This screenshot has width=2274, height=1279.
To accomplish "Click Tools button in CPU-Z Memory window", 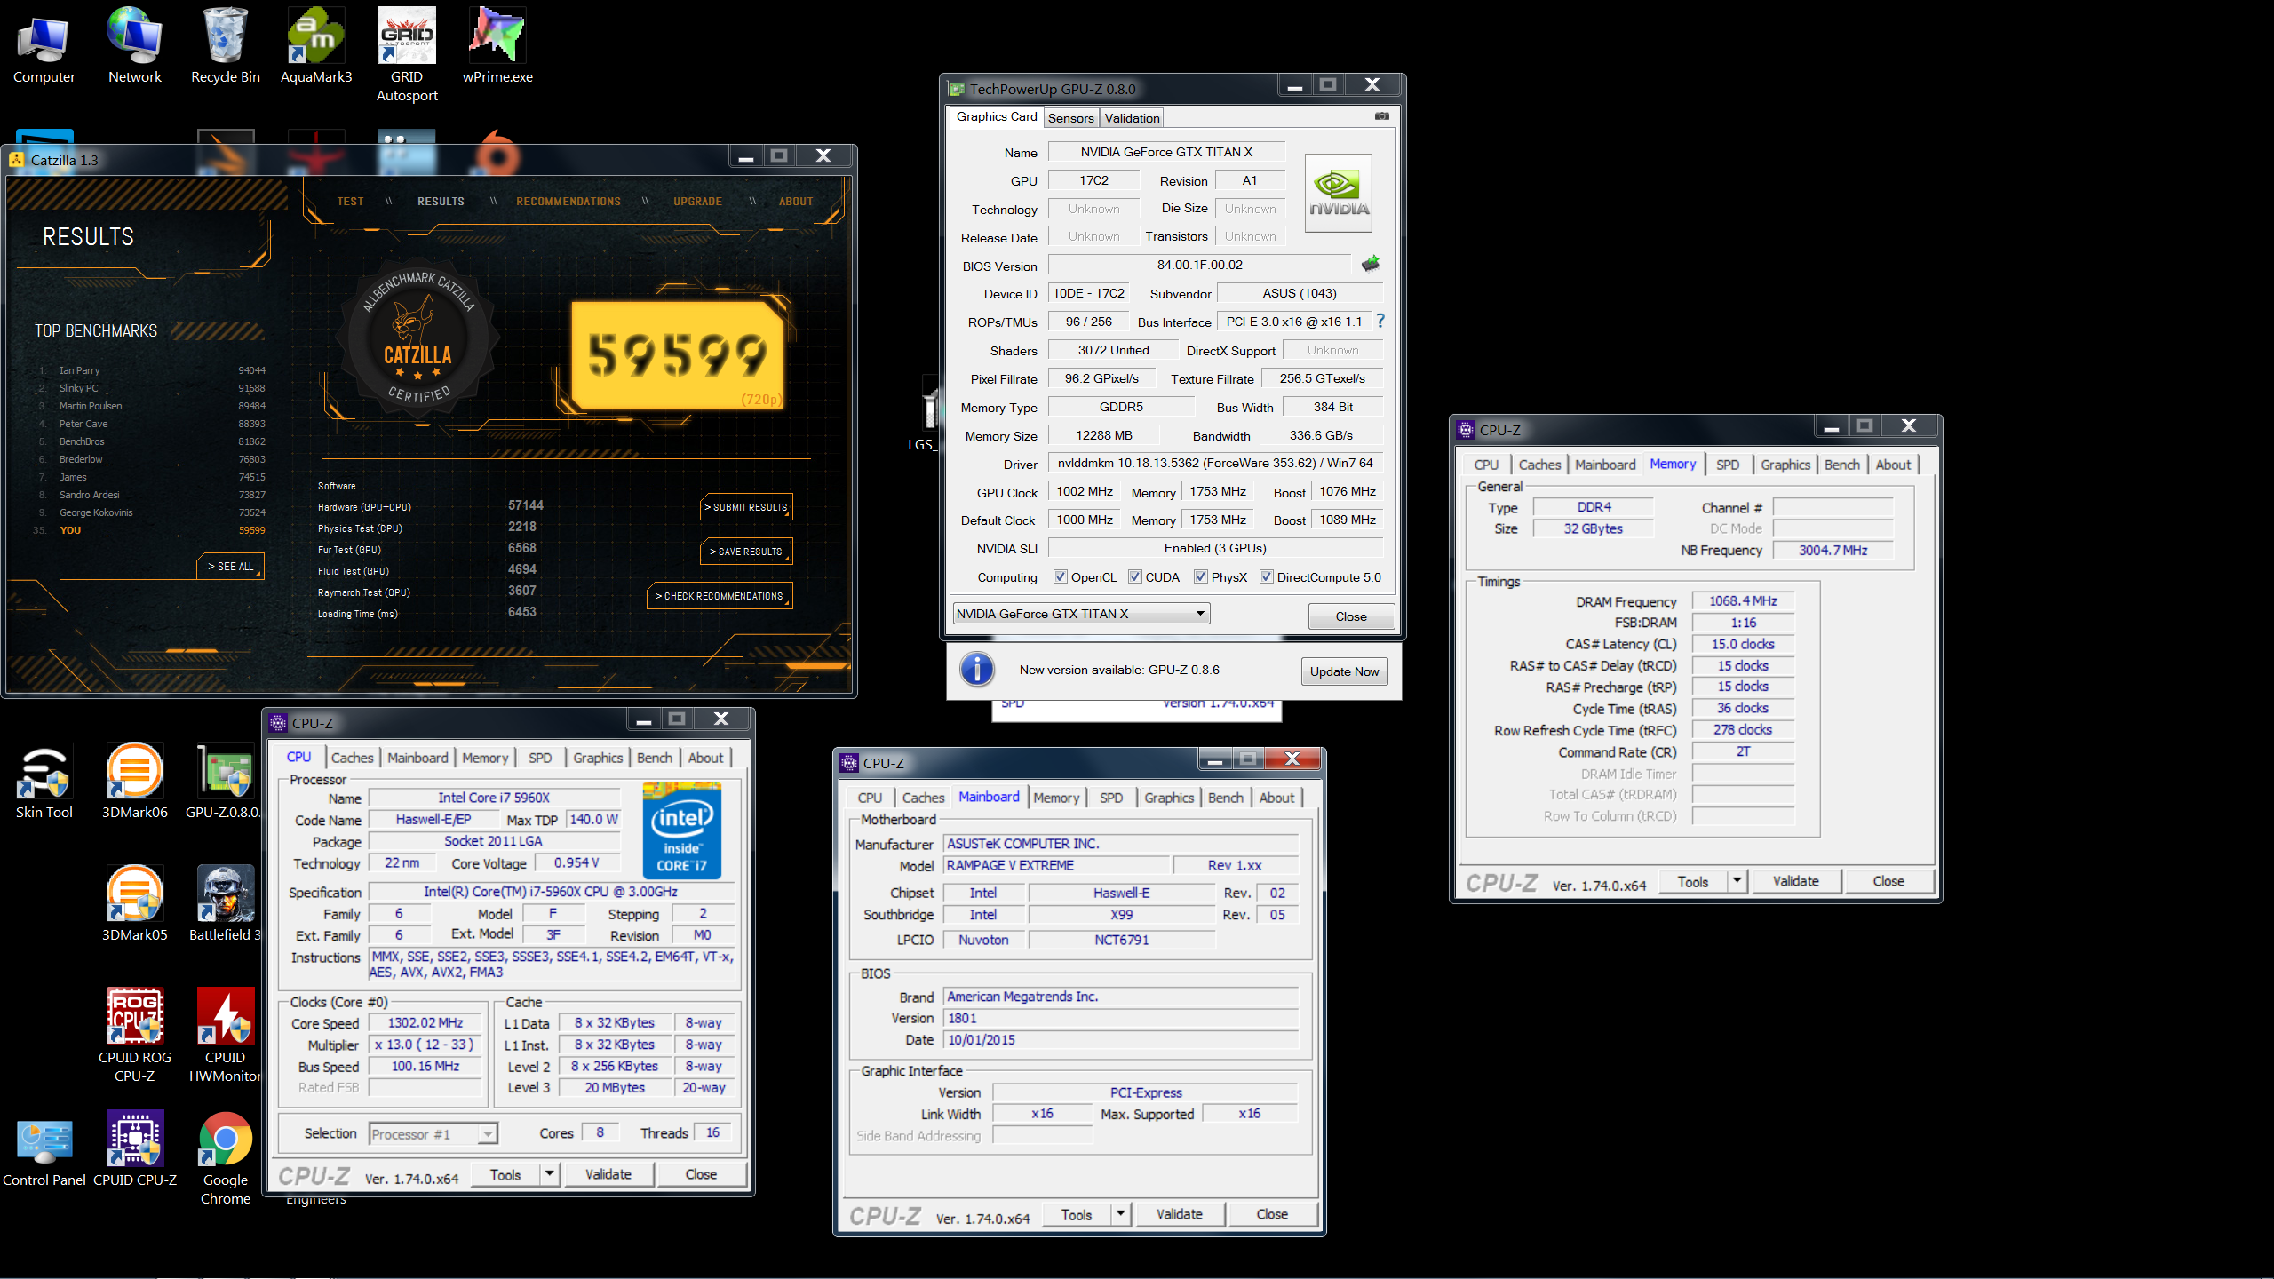I will pyautogui.click(x=1693, y=881).
